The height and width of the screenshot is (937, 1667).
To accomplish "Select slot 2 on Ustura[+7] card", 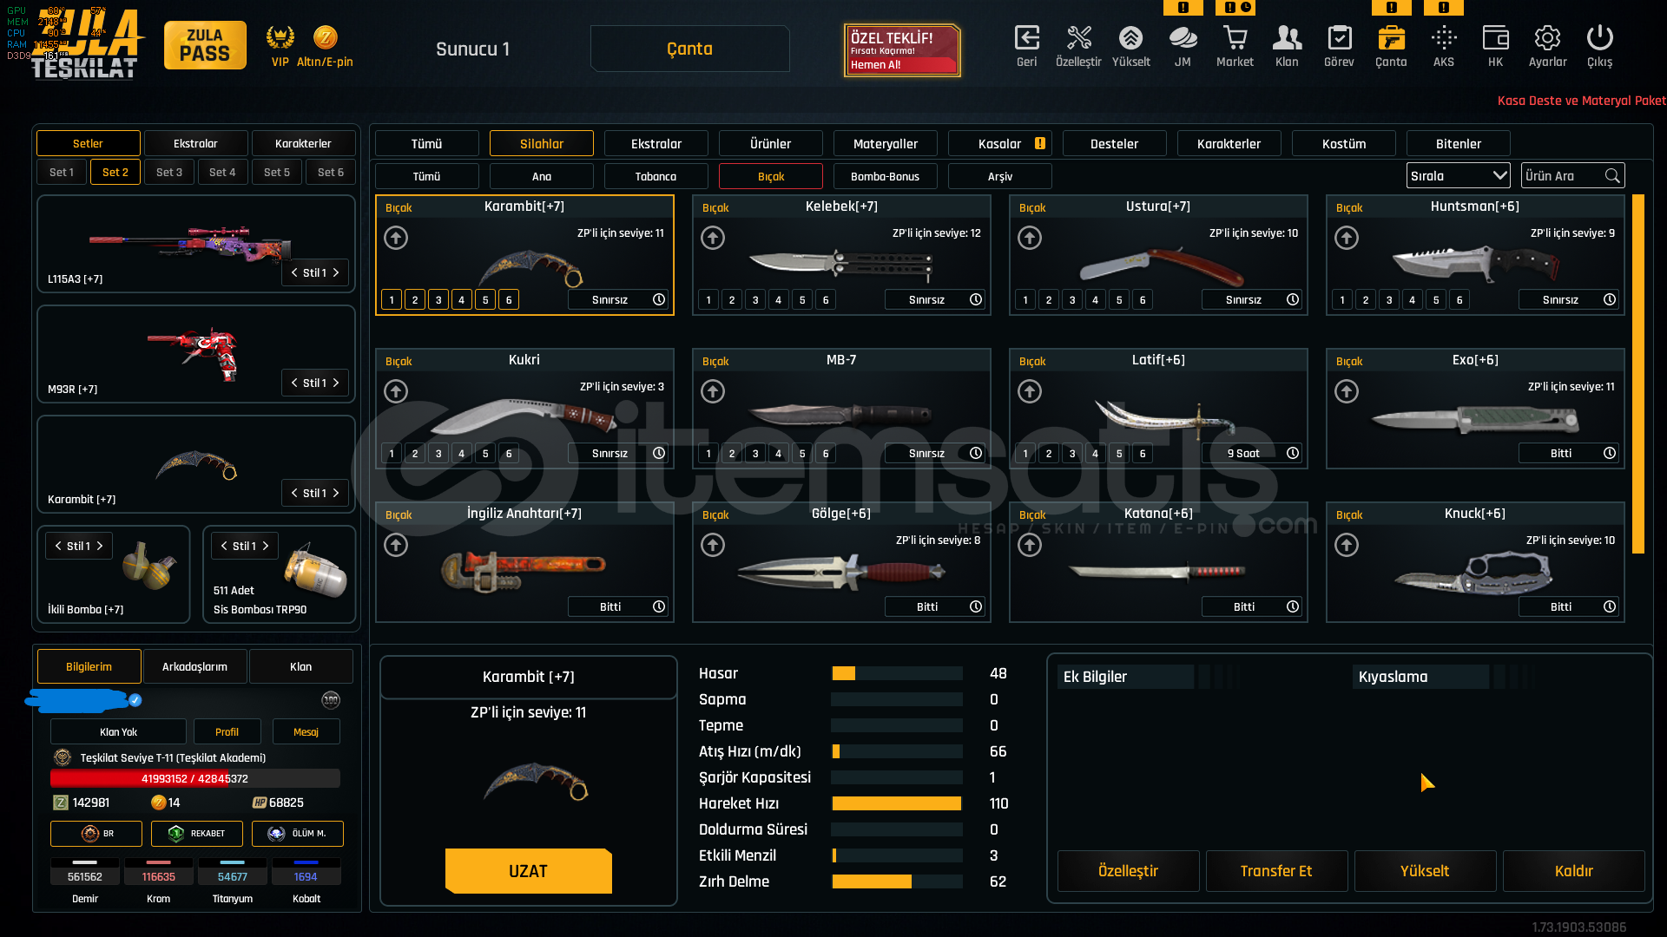I will [1049, 300].
